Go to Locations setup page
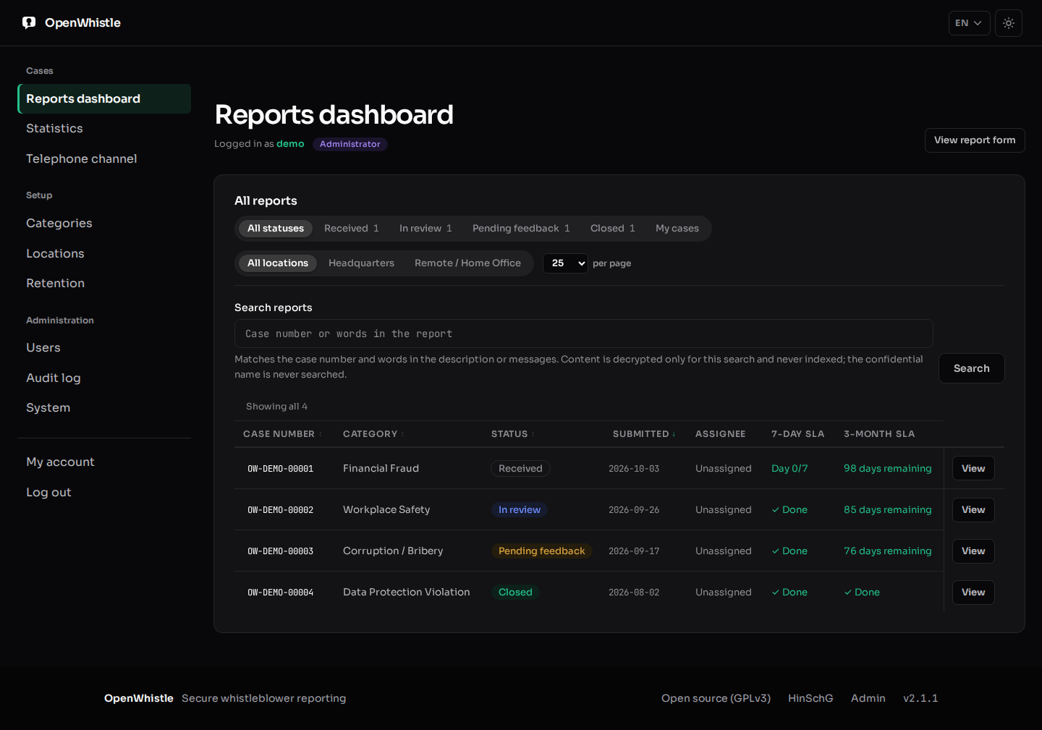 tap(104, 254)
